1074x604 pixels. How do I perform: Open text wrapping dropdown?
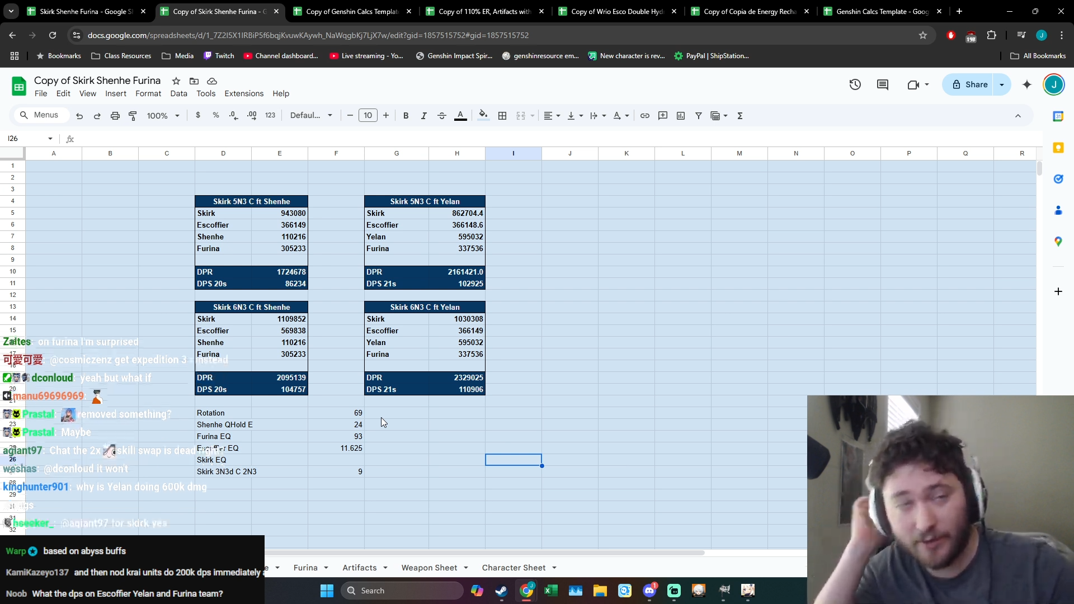pos(598,116)
